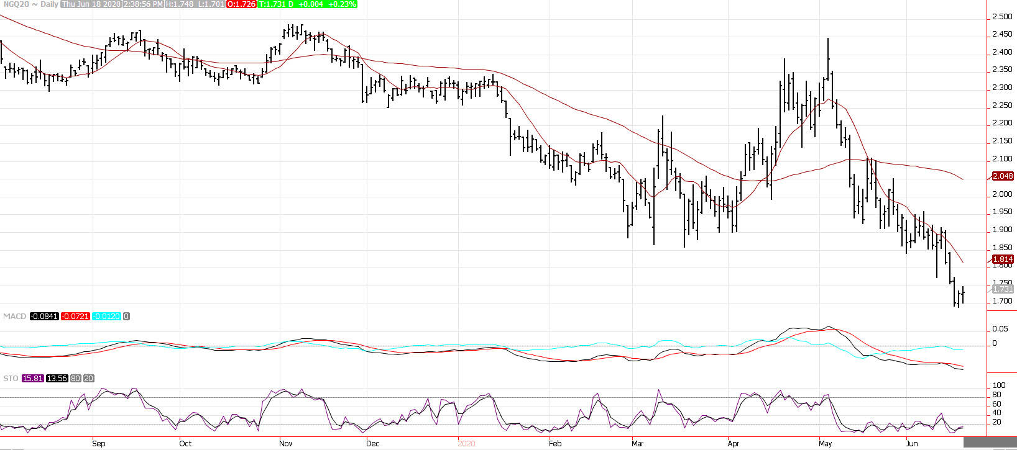Click the 1.814 moving average price tag
The width and height of the screenshot is (1017, 450).
pyautogui.click(x=1003, y=259)
